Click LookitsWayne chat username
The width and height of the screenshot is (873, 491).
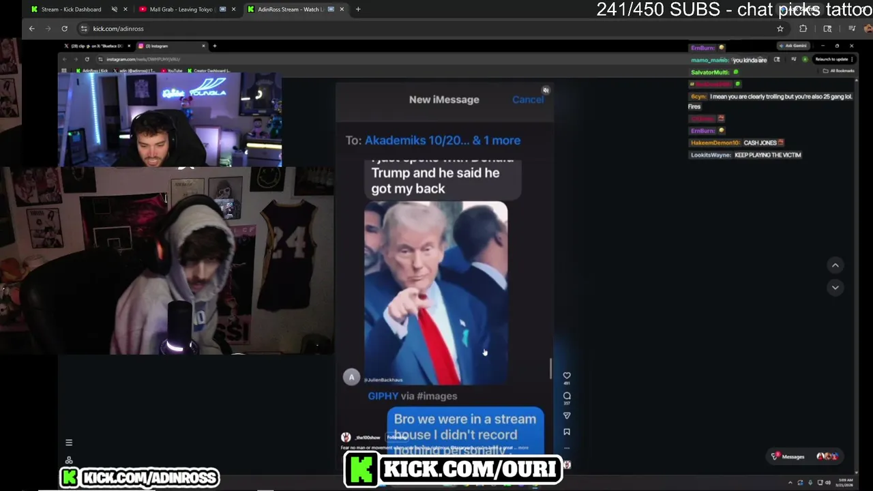(x=711, y=155)
